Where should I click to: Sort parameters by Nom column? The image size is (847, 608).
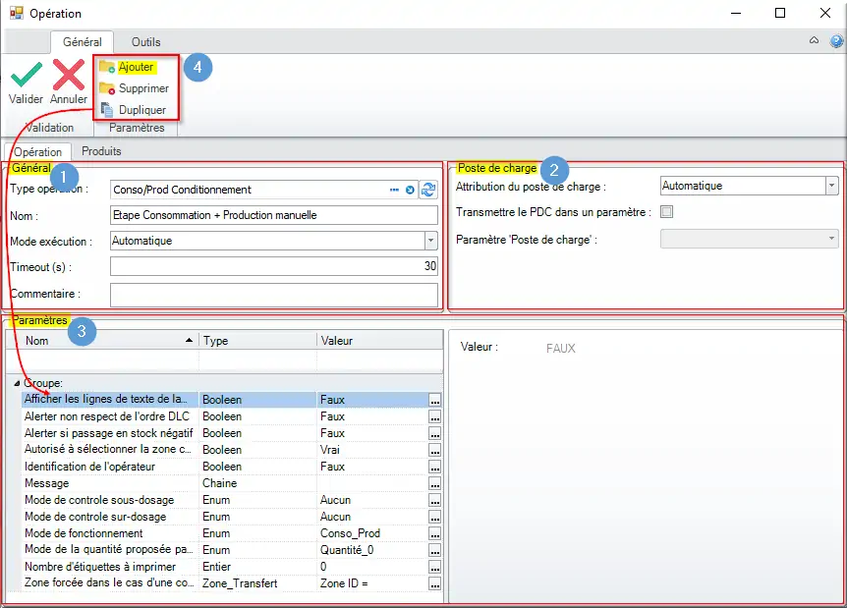[102, 341]
